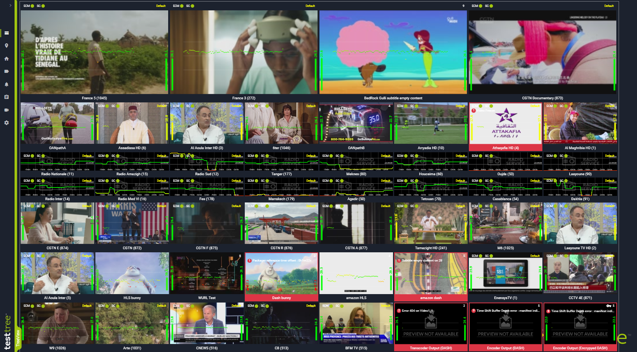Select the 'Encoder Output (Encrypyed DASH)' label

(580, 348)
